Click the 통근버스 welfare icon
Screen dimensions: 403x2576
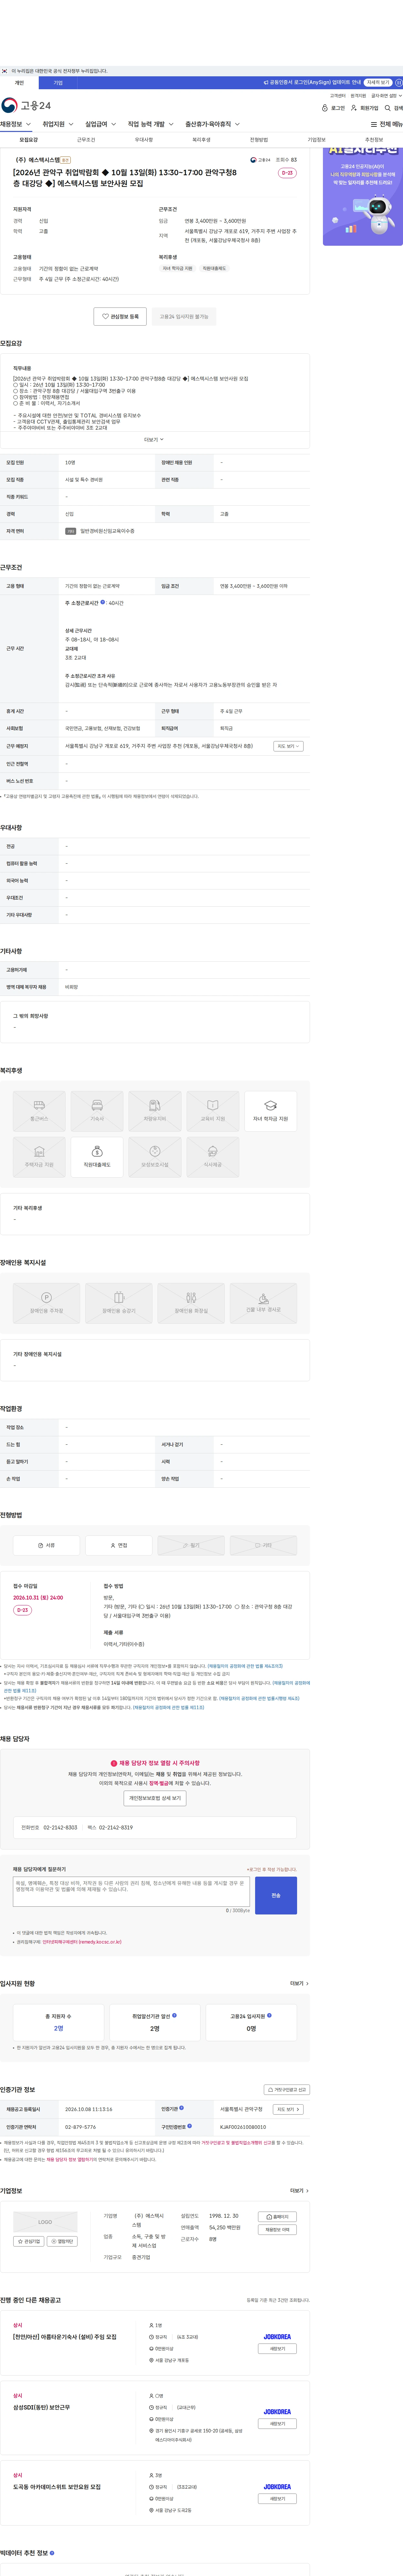(x=39, y=1111)
